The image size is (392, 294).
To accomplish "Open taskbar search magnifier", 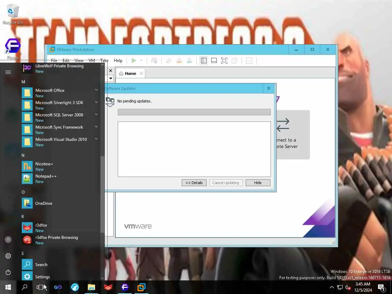I will pyautogui.click(x=24, y=287).
